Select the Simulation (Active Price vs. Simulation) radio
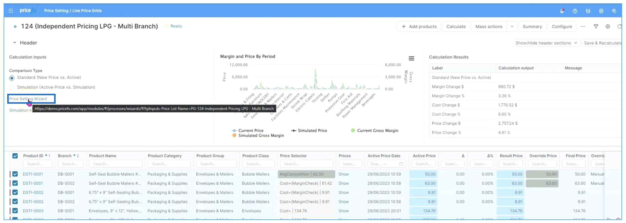Screen dimensions: 626x223 pos(12,88)
